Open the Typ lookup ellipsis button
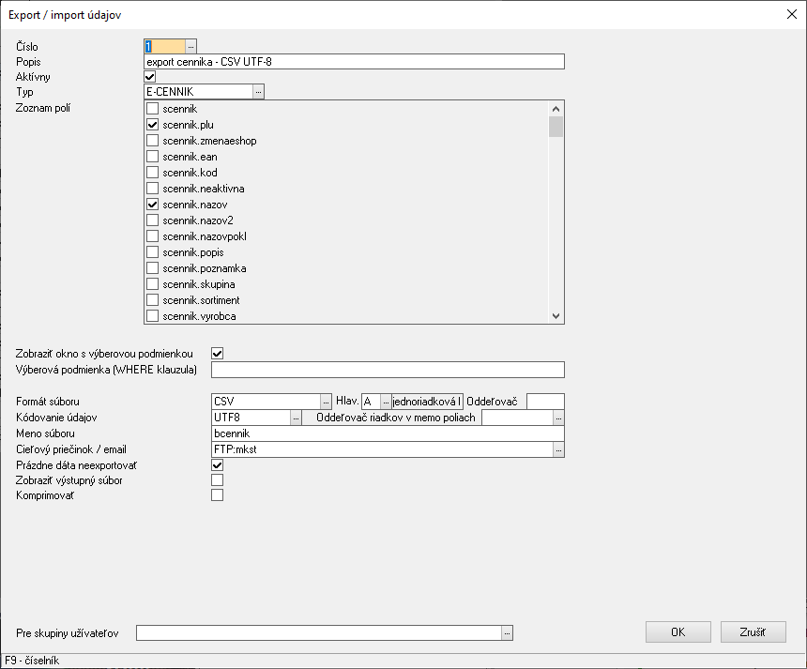 click(258, 91)
